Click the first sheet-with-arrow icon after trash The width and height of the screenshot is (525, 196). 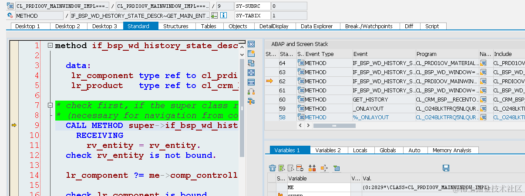click(282, 168)
